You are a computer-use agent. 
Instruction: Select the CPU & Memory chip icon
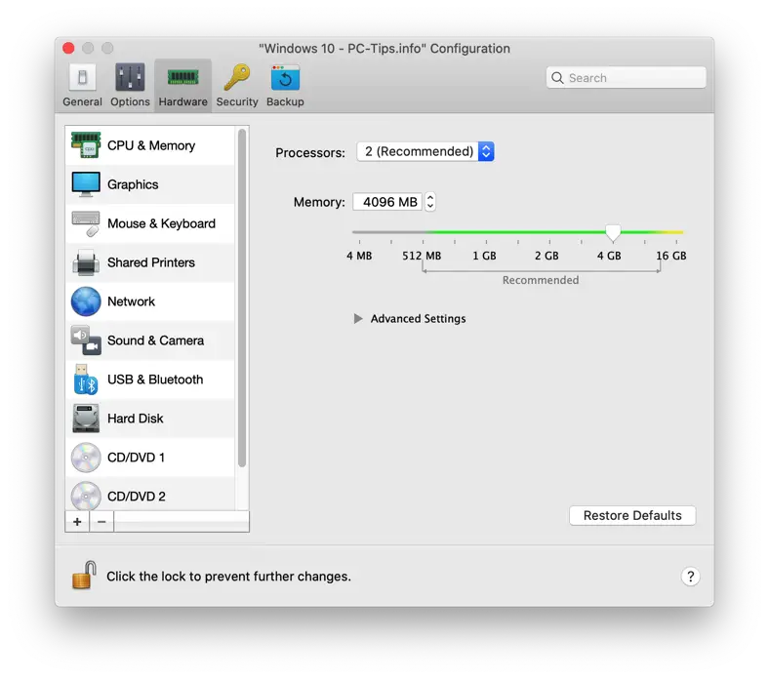click(86, 145)
